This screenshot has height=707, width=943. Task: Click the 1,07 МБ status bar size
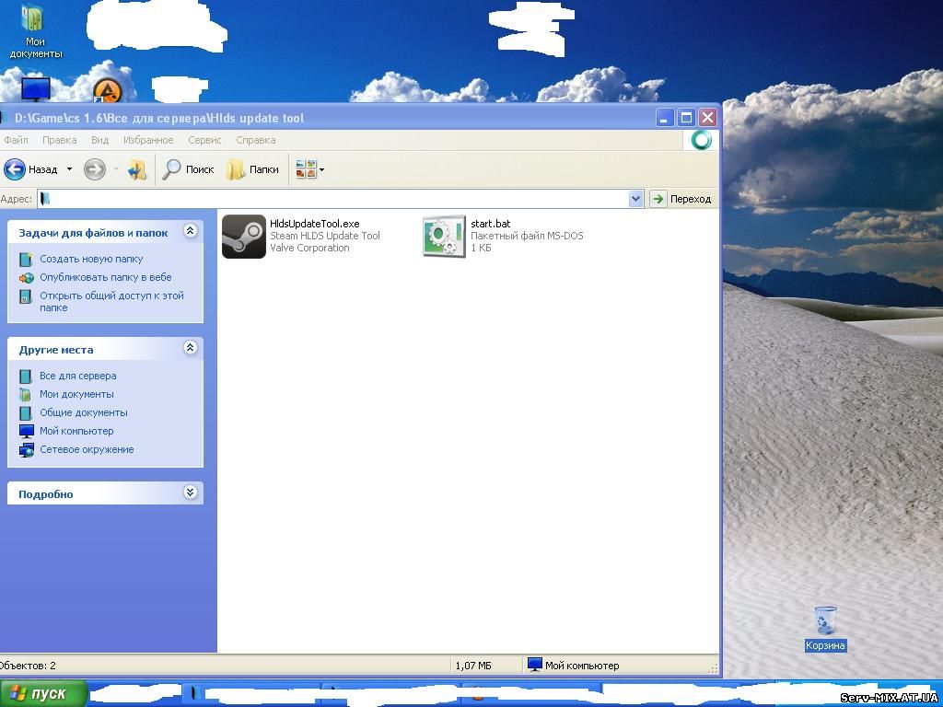point(473,666)
